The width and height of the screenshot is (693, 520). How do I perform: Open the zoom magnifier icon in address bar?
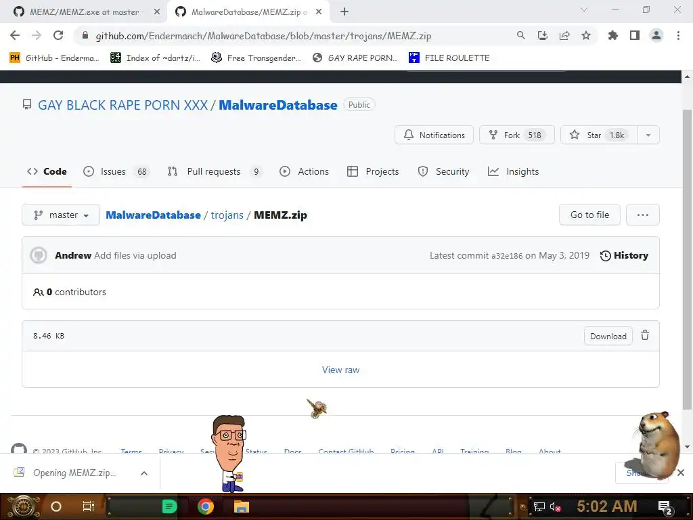pyautogui.click(x=520, y=35)
